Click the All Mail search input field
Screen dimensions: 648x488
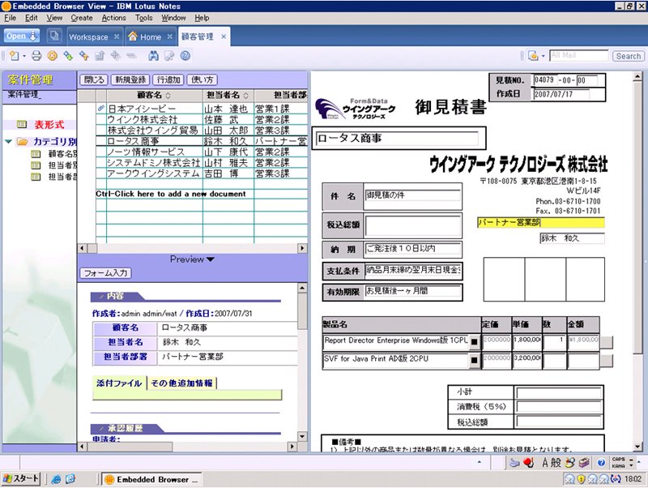tap(578, 55)
